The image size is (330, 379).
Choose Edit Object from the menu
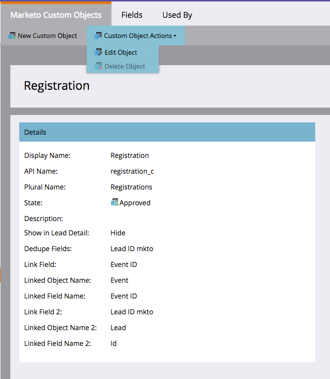pyautogui.click(x=121, y=52)
